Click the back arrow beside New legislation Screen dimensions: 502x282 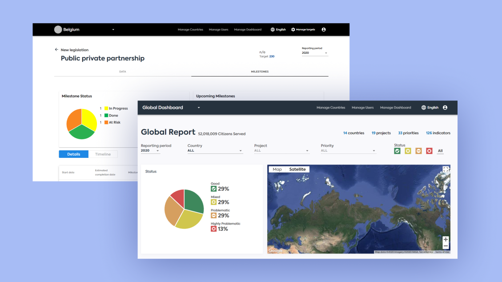[x=56, y=50]
